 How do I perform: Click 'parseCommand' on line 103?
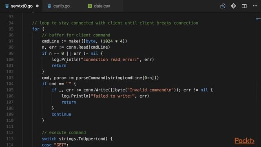pyautogui.click(x=91, y=78)
